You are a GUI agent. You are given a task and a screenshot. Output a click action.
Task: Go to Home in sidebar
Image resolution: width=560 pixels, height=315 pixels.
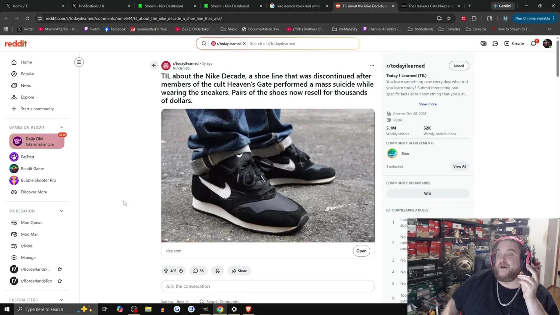point(37,62)
